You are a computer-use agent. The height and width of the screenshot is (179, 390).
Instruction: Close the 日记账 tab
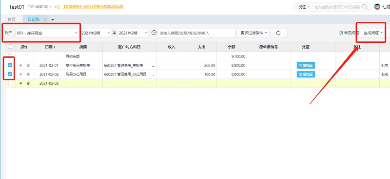[45, 19]
